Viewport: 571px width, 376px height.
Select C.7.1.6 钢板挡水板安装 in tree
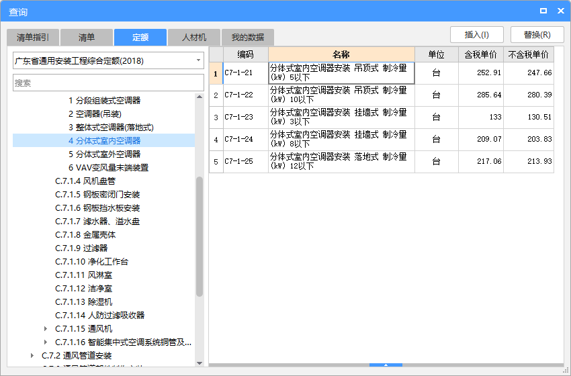pos(97,208)
